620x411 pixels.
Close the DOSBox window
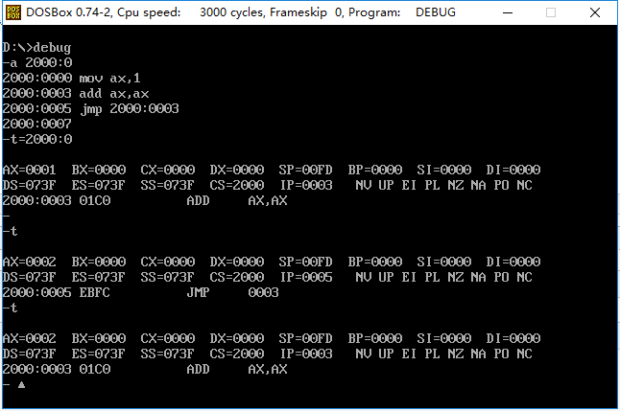click(x=595, y=12)
